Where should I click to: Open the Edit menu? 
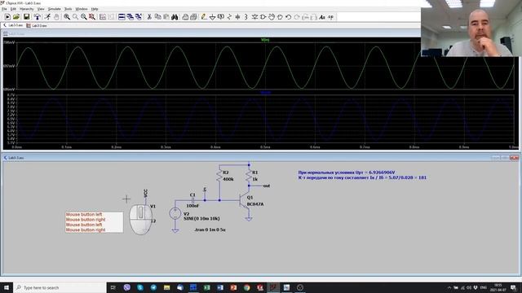tap(13, 9)
